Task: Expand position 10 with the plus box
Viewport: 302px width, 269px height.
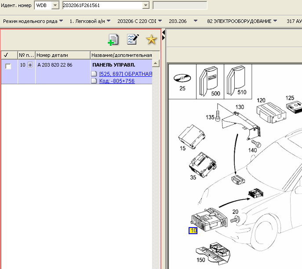Action: point(30,65)
